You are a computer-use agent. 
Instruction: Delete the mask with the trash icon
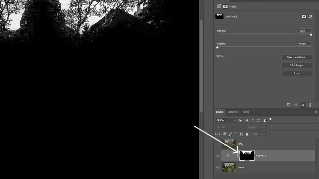[310, 105]
